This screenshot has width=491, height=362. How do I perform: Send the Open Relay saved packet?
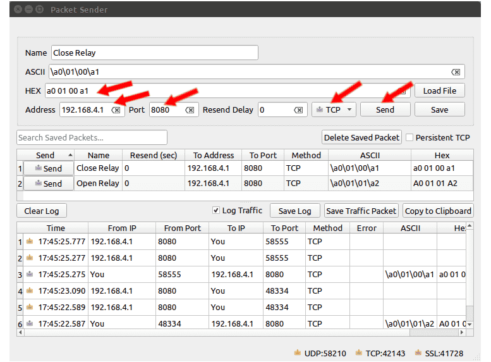(x=49, y=184)
